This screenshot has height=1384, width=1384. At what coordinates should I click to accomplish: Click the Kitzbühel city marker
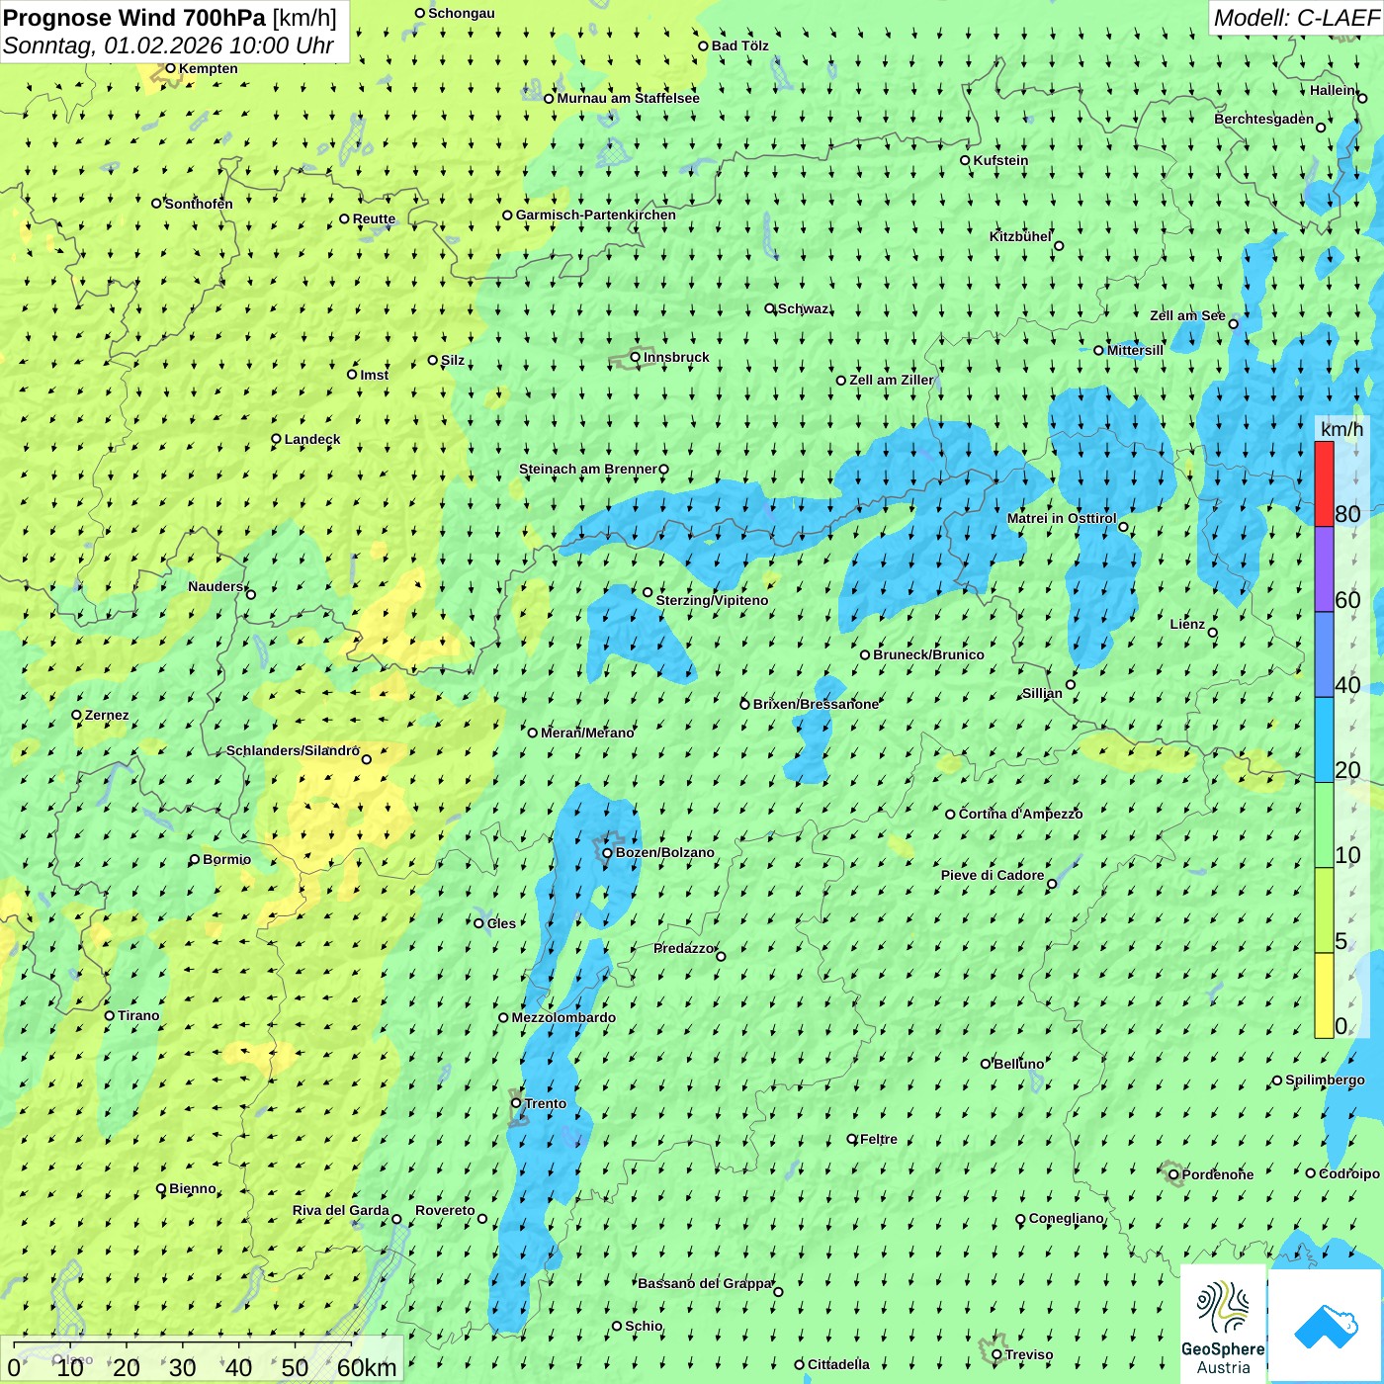(x=1059, y=245)
